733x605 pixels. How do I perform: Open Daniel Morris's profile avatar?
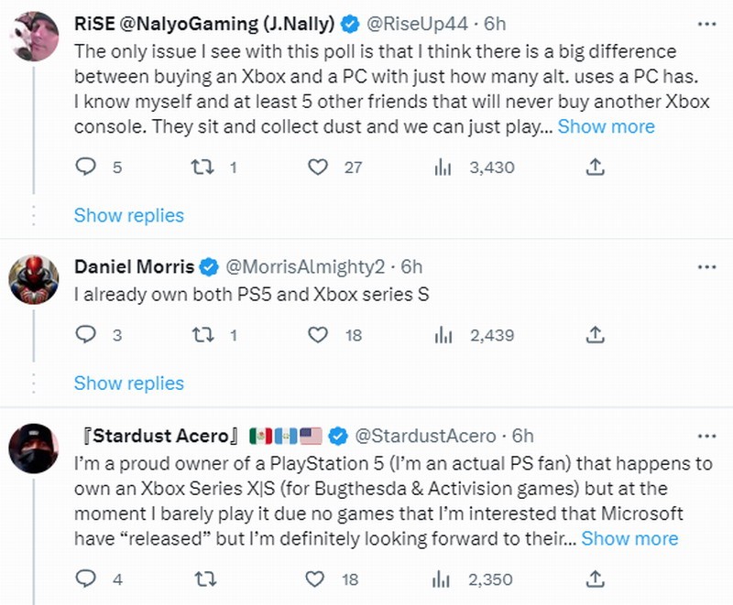[x=34, y=278]
